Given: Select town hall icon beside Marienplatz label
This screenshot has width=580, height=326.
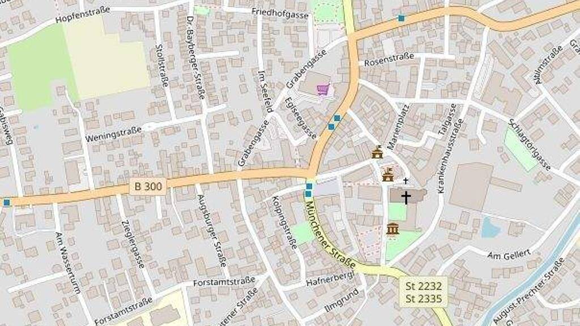Looking at the screenshot, I should click(377, 152).
